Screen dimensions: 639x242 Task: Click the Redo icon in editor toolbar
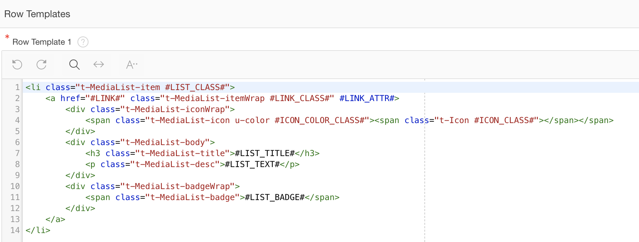pyautogui.click(x=41, y=65)
